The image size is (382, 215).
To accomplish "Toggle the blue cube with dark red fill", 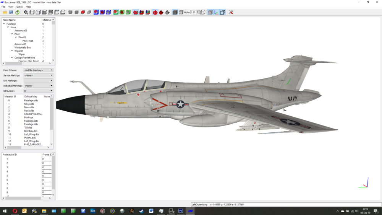I will 102,12.
